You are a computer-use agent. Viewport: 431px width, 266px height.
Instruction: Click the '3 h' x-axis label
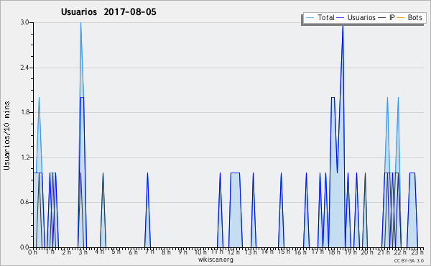(83, 252)
